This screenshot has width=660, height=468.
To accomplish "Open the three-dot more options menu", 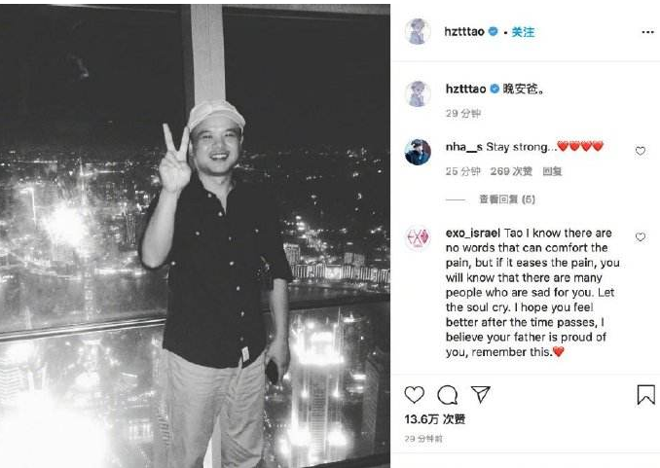I will coord(647,32).
